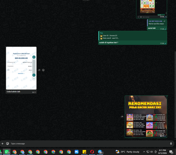The width and height of the screenshot is (176, 155).
Task: Click the 20:11 timestamp under receipt
Action: point(34,92)
